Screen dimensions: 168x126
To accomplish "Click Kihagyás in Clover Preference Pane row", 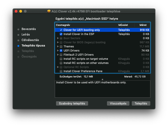I will (x=124, y=71).
